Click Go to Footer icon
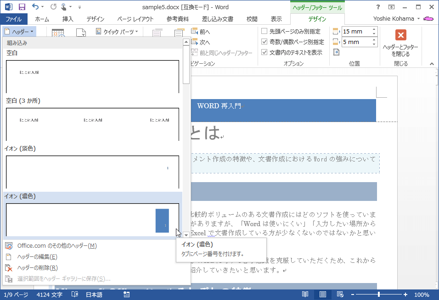The image size is (439, 300). pos(179,33)
